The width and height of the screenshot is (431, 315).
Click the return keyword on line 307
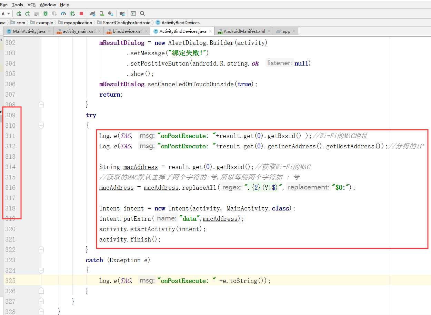[110, 95]
